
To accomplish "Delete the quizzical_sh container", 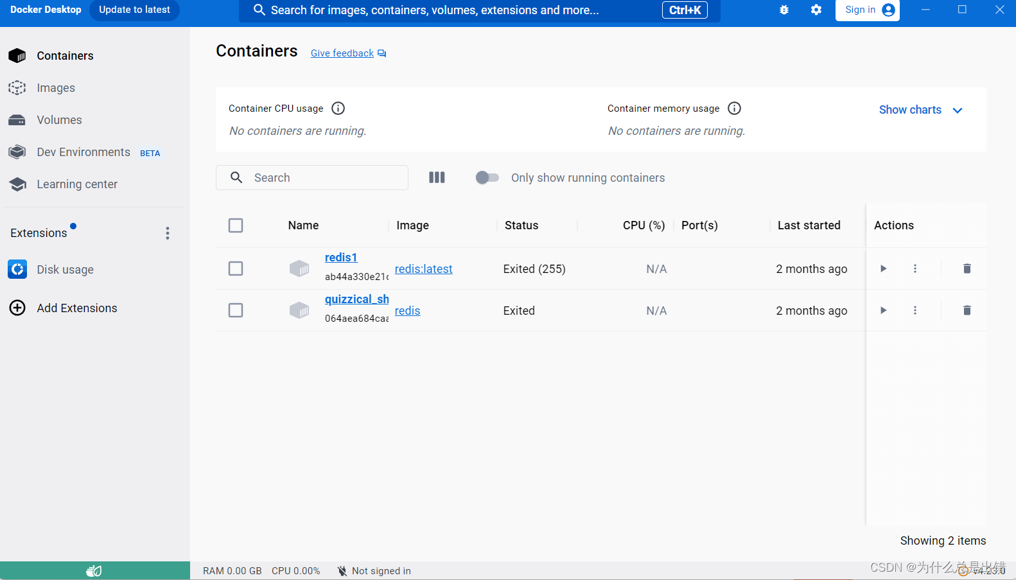I will 967,310.
